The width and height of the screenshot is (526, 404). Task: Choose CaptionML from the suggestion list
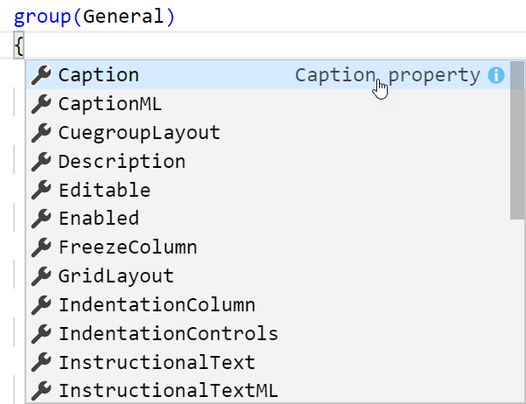(x=268, y=104)
